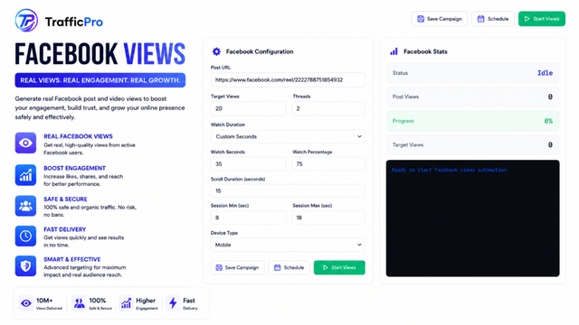Viewport: 579px width, 325px height.
Task: Click the Facebook Stats bar chart icon
Action: click(394, 51)
